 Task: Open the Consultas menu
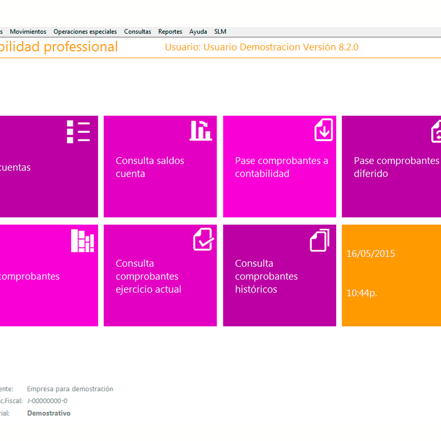137,31
